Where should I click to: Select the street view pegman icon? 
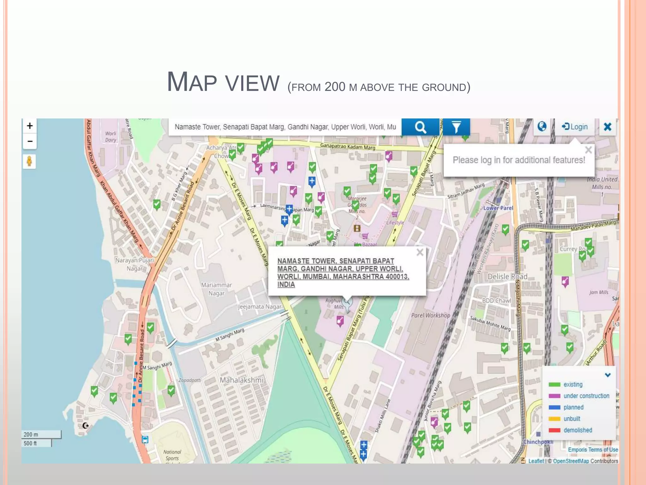[x=29, y=161]
